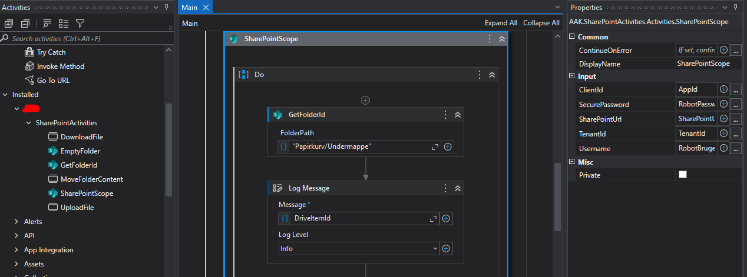Click the collapse all activities icon

coord(25,24)
